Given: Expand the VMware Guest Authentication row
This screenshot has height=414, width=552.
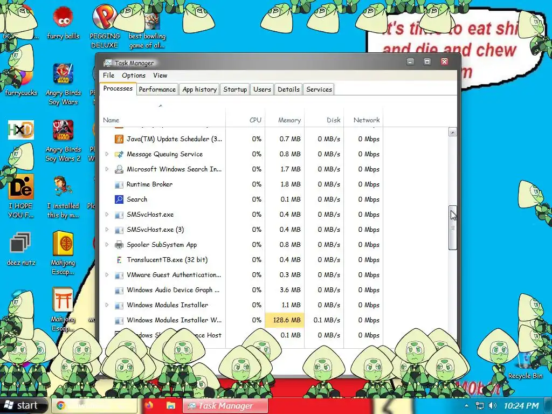Looking at the screenshot, I should (107, 275).
